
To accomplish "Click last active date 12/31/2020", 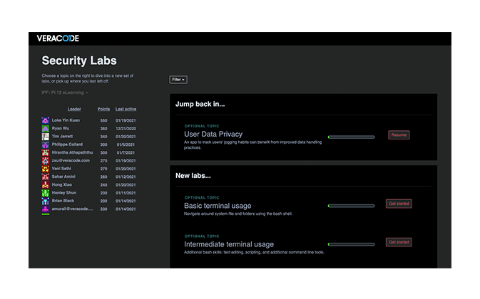I will pyautogui.click(x=126, y=129).
